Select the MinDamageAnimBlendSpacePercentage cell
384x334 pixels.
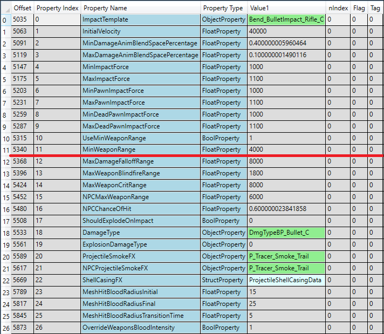(141, 43)
